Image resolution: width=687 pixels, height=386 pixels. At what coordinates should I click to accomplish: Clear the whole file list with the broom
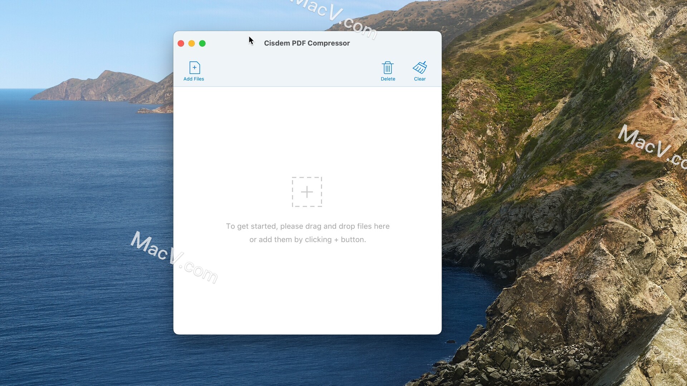click(419, 67)
